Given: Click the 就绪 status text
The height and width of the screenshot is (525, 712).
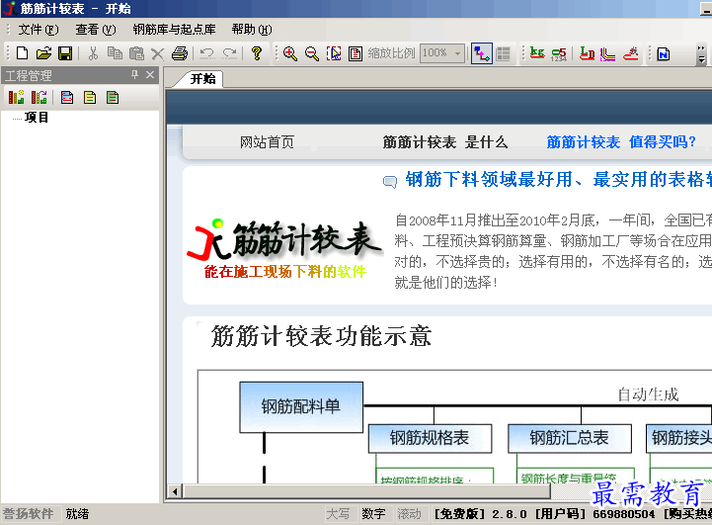Looking at the screenshot, I should [77, 514].
